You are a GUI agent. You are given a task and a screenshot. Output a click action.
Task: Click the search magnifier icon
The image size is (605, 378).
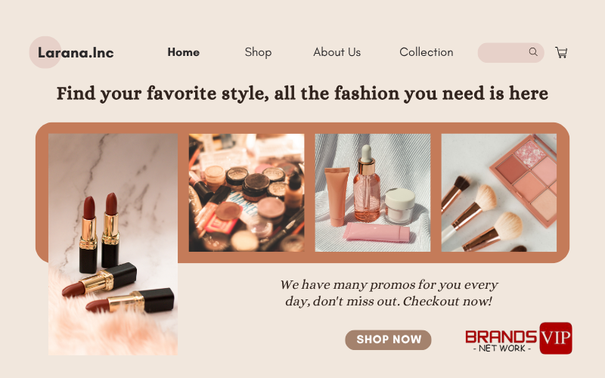click(x=533, y=51)
